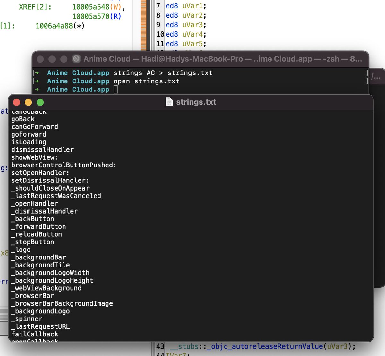
Task: Click the '_browserBar' line
Action: pos(33,296)
